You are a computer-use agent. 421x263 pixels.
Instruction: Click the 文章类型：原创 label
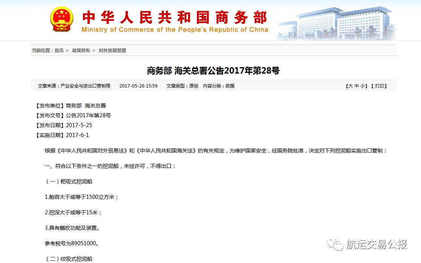182,86
